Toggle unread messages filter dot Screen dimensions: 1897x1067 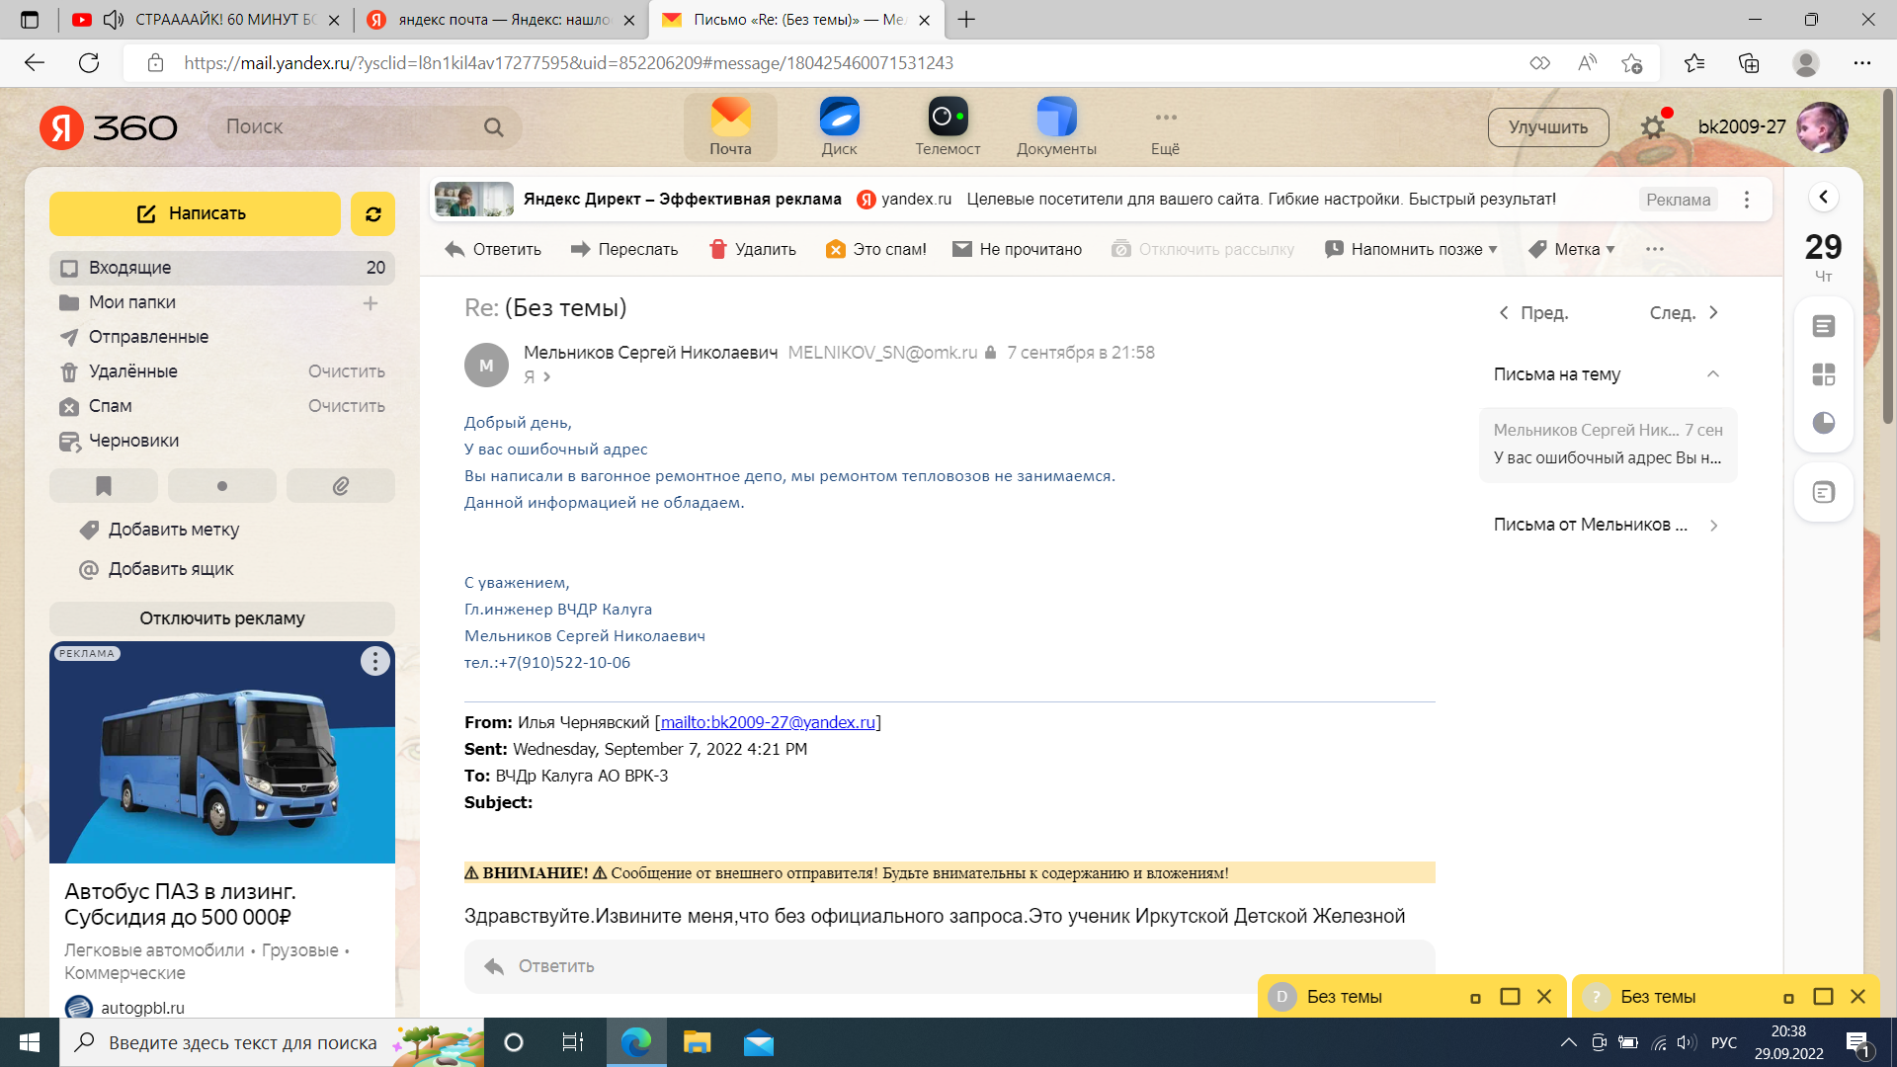pos(222,486)
